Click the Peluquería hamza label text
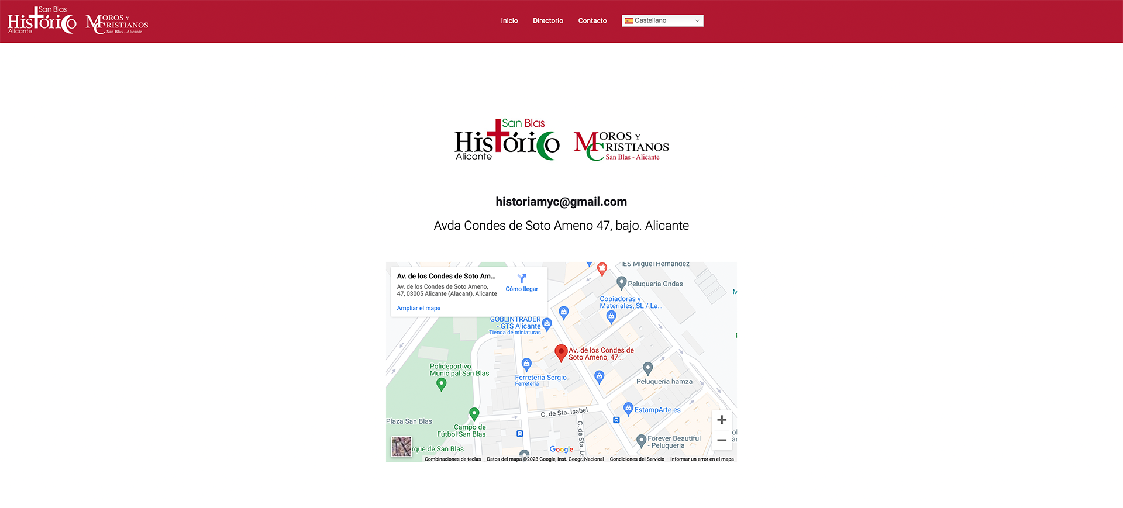 [664, 382]
